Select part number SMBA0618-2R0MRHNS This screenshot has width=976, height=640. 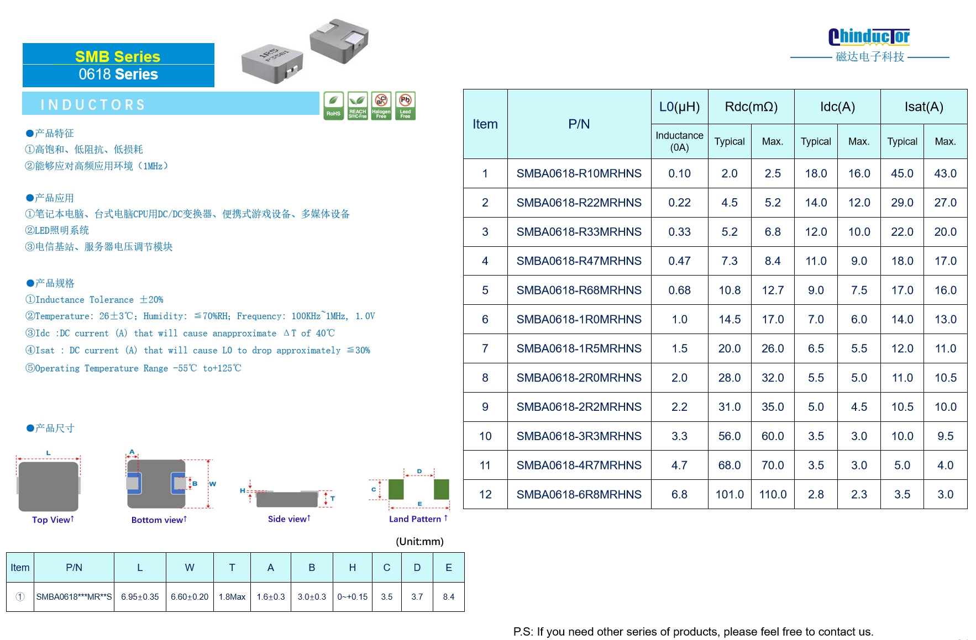(x=579, y=378)
